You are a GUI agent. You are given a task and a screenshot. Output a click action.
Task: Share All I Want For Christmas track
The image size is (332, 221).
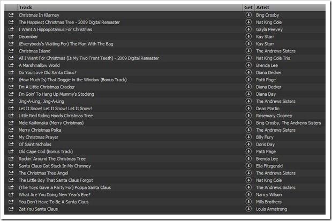click(11, 58)
